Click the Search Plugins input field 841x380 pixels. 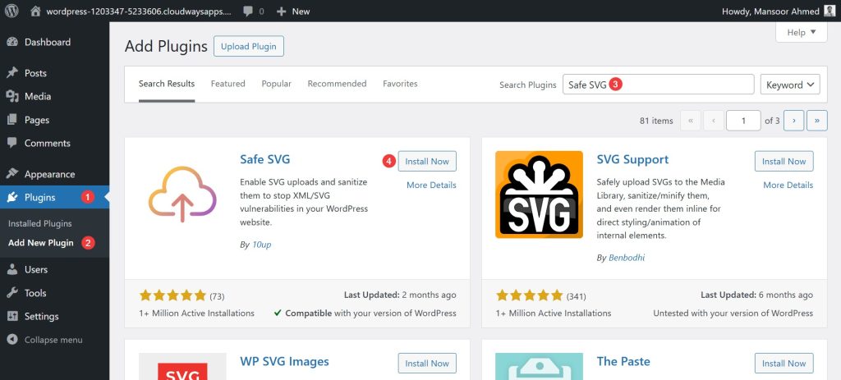coord(658,85)
